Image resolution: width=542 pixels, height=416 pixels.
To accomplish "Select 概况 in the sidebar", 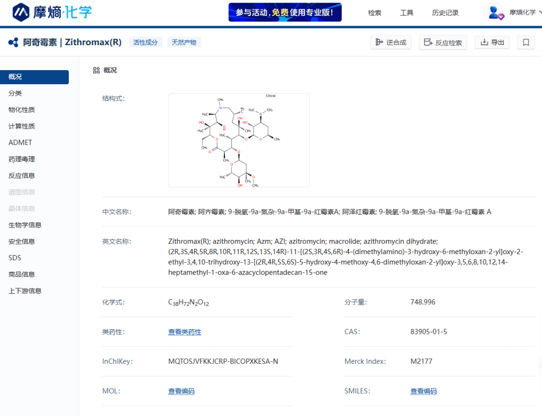I will click(34, 77).
